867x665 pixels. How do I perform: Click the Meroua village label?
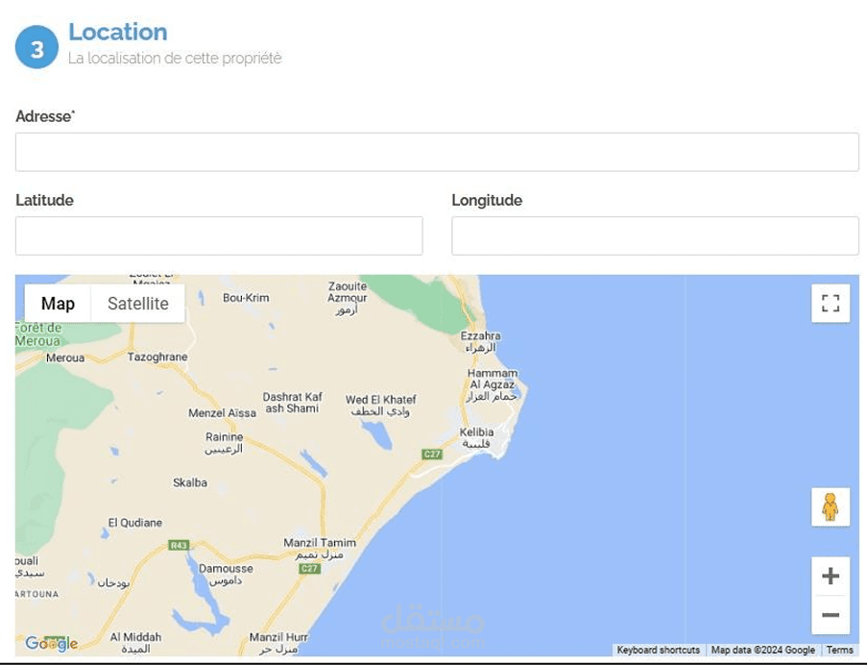[65, 357]
